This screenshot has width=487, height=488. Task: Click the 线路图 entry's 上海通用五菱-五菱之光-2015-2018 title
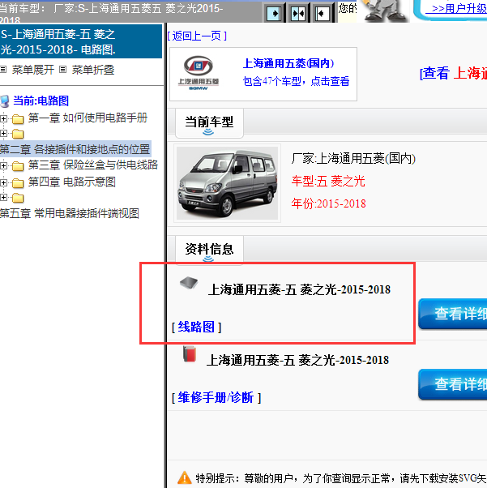(x=299, y=289)
